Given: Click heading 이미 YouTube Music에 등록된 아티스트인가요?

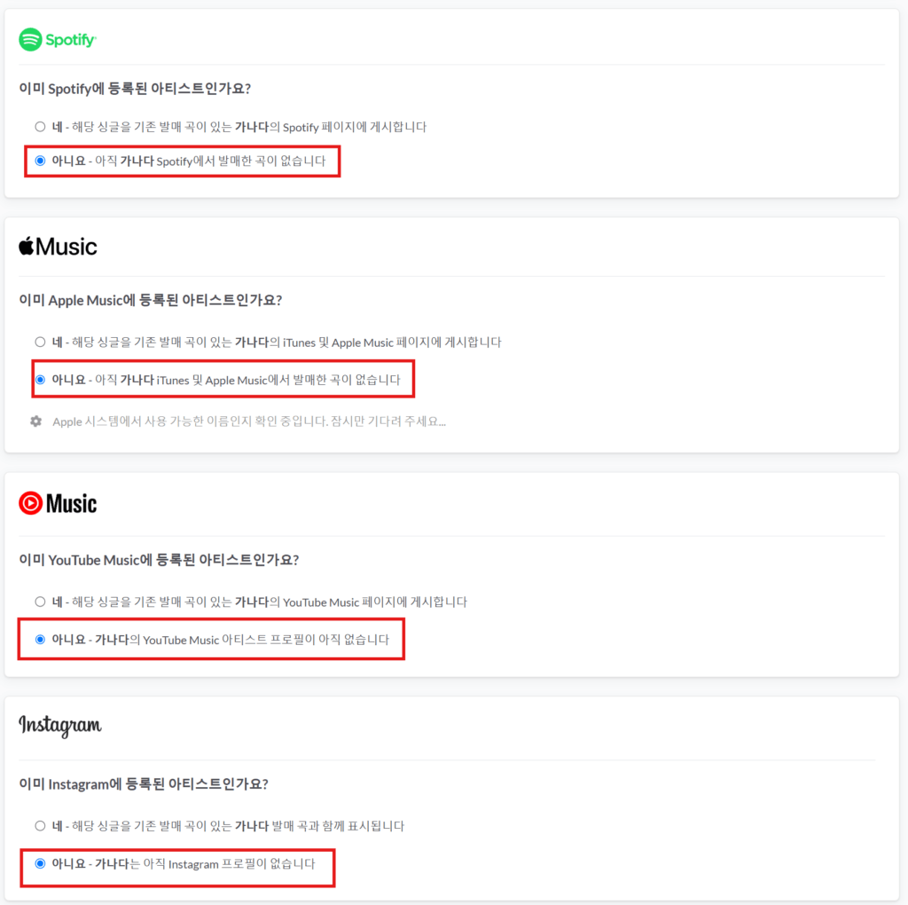Looking at the screenshot, I should (x=159, y=560).
